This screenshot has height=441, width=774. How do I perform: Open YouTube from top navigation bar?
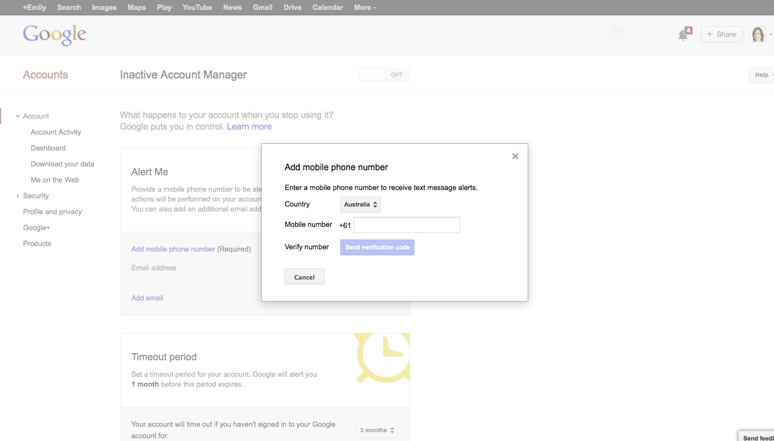(x=197, y=8)
